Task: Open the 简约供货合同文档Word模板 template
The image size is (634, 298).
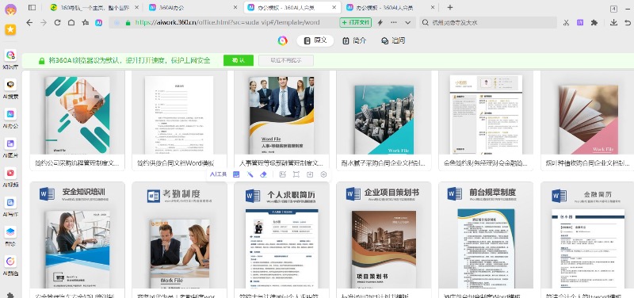Action: (x=180, y=120)
